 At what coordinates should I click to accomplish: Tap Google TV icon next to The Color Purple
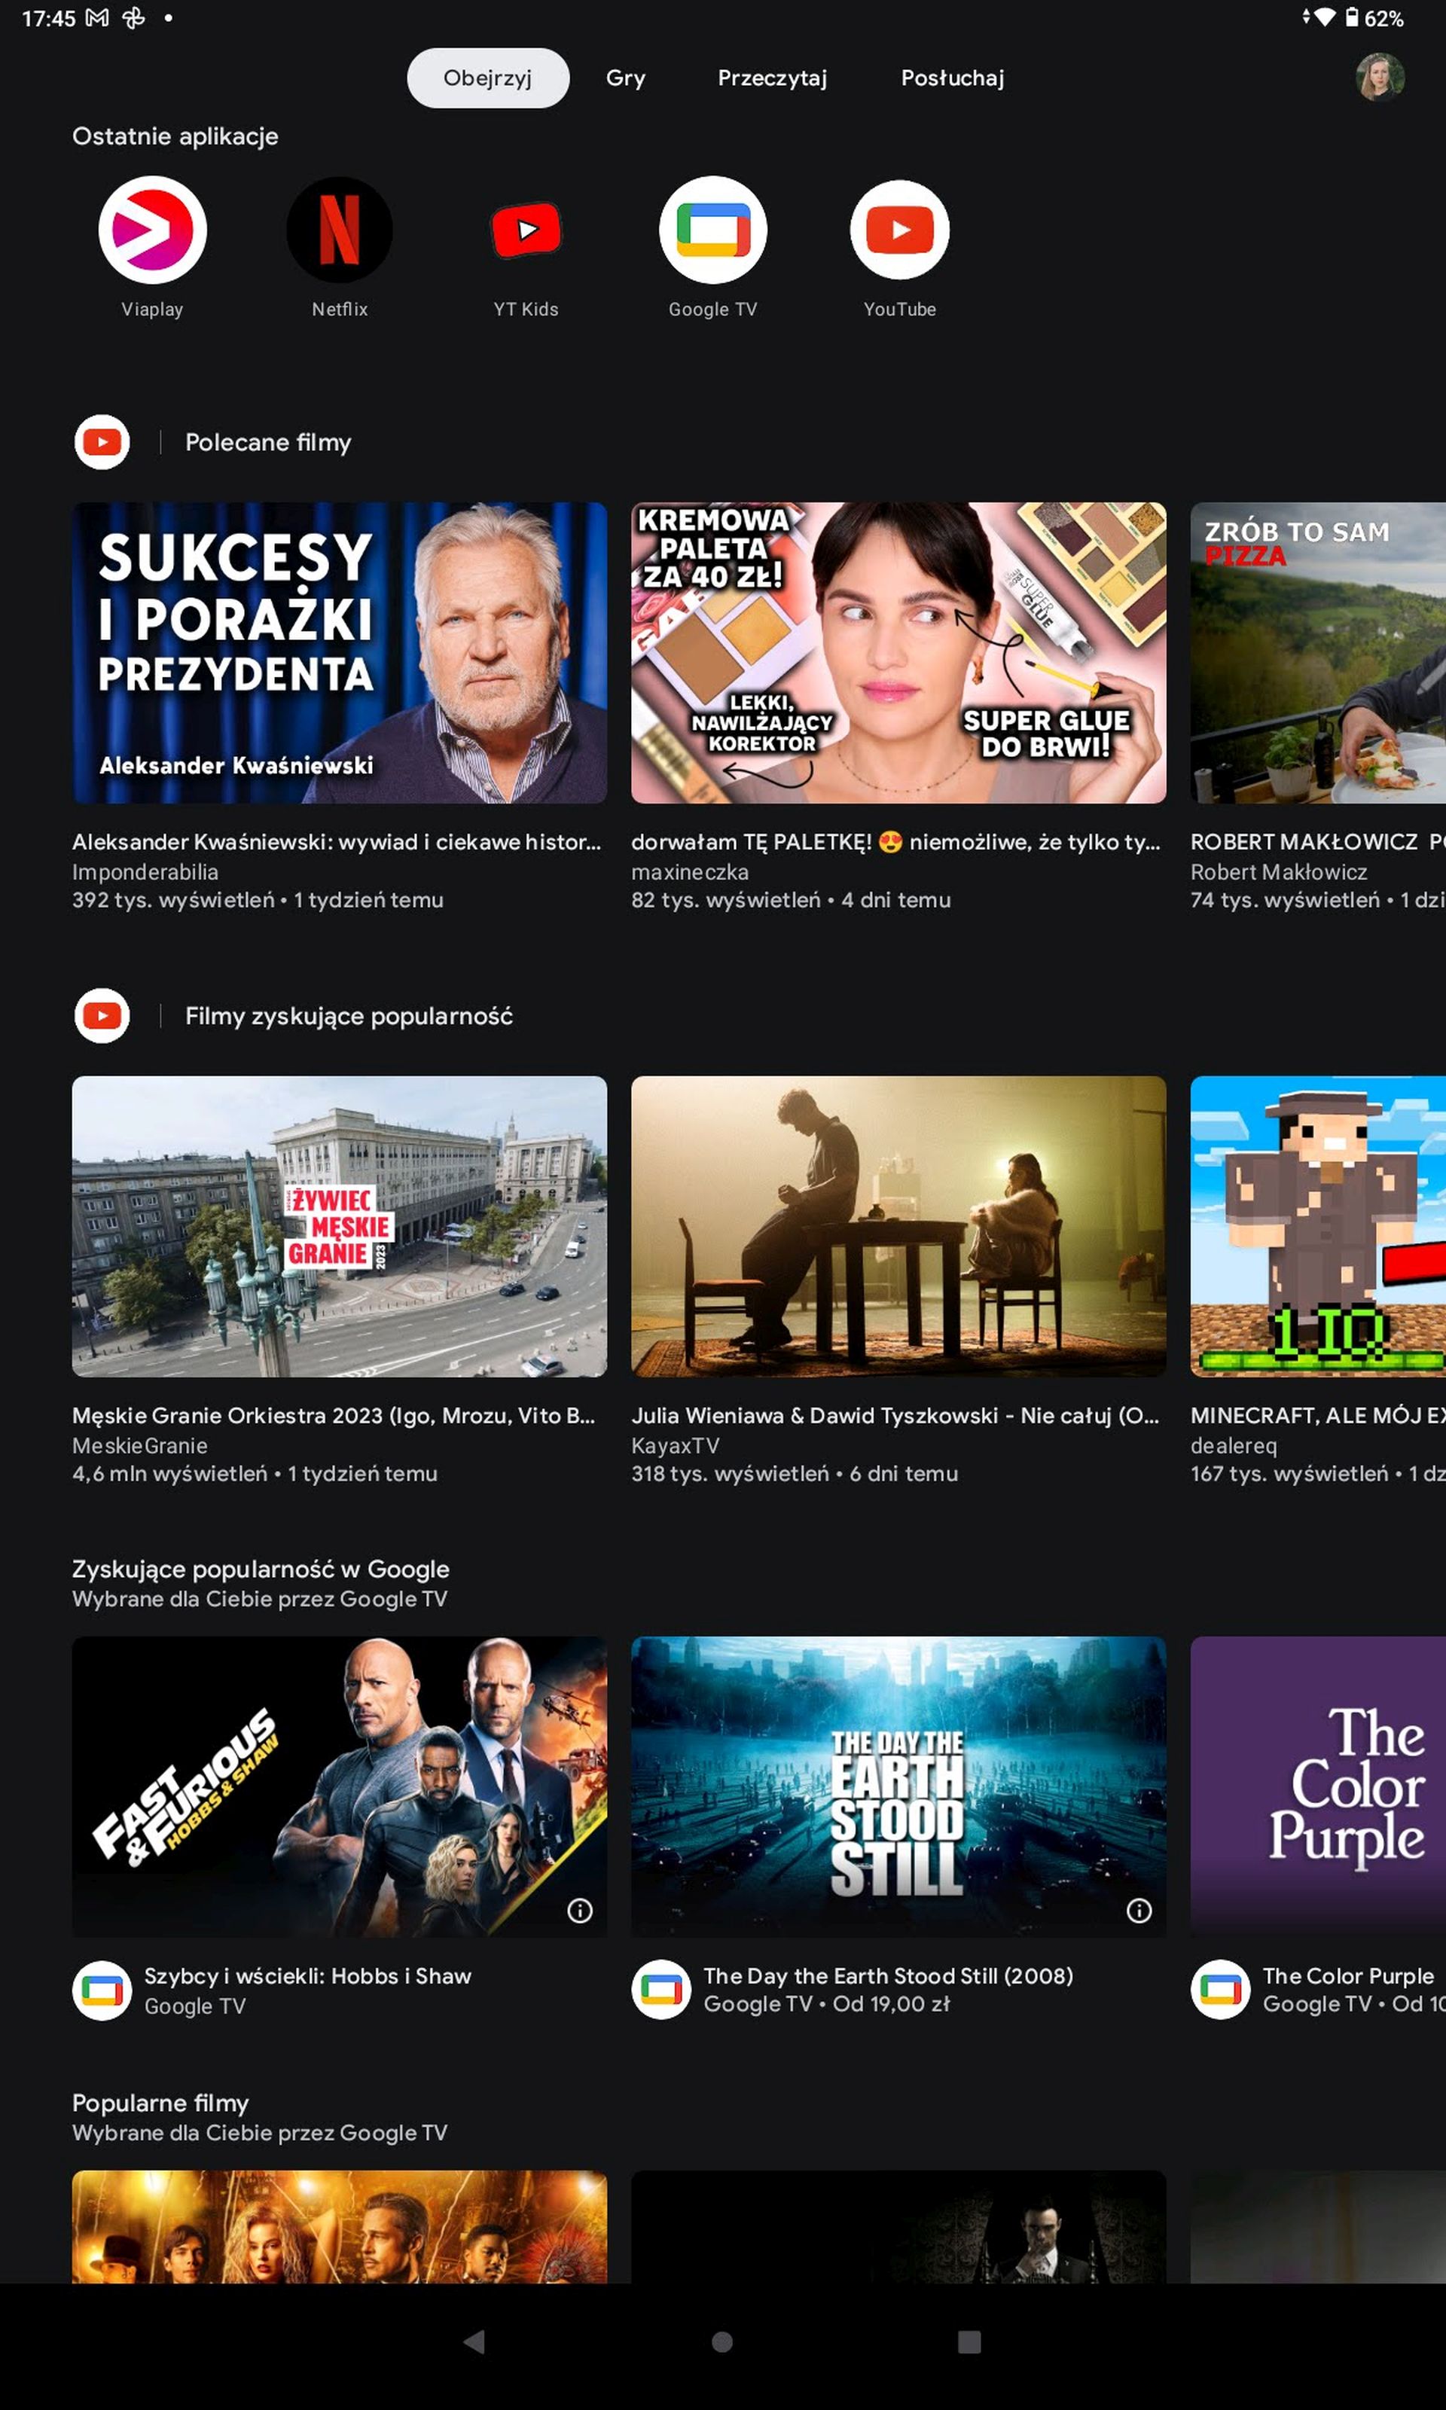click(x=1221, y=1989)
